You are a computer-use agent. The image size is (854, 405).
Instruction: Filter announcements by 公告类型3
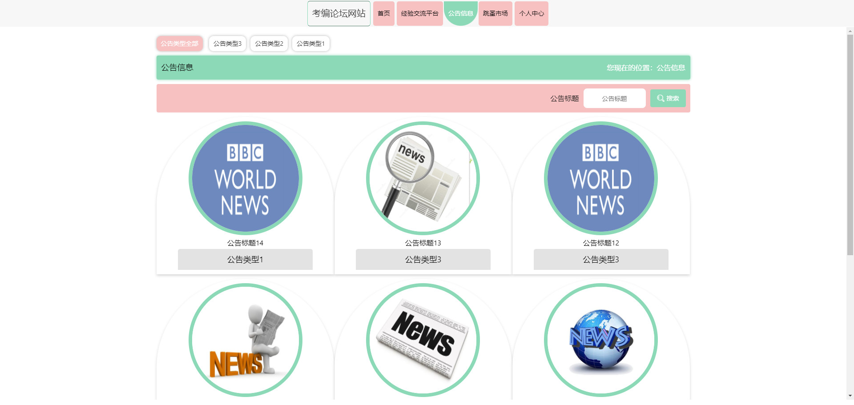click(227, 44)
